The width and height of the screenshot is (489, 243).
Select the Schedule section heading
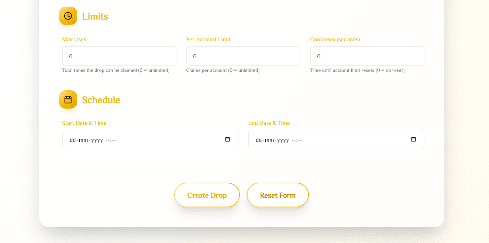(101, 99)
